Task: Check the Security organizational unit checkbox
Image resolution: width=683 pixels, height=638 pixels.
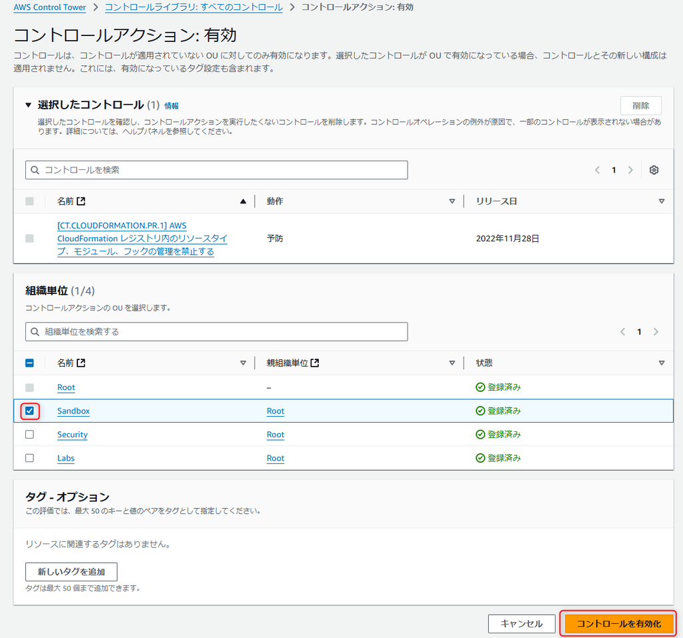Action: [x=29, y=435]
